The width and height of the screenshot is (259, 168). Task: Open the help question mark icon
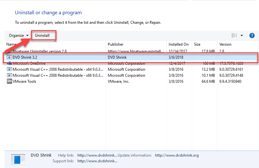tap(252, 36)
